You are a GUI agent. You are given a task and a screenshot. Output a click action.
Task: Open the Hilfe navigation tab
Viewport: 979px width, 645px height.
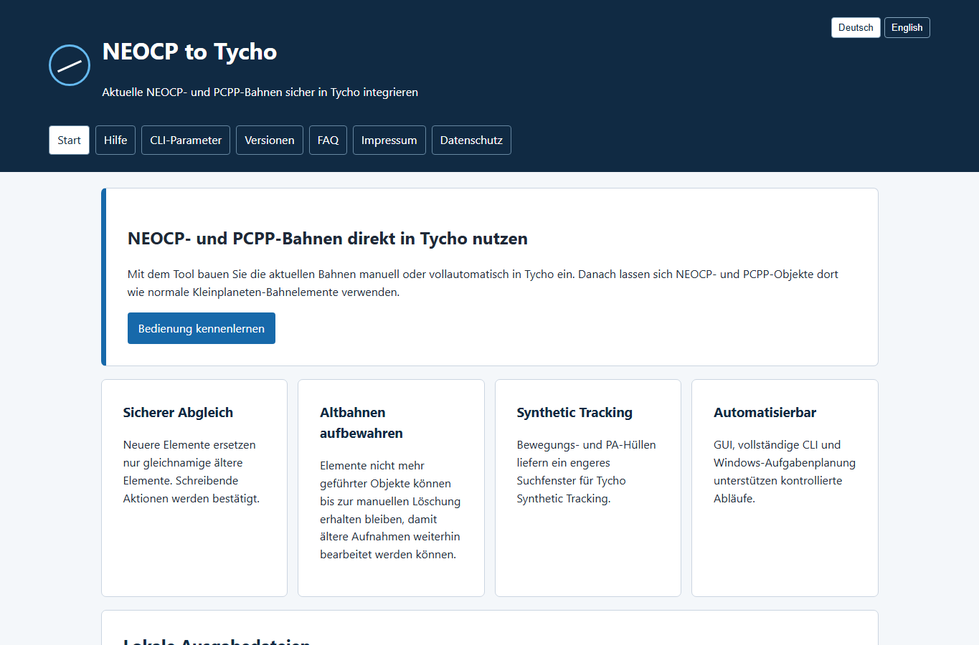(x=115, y=140)
